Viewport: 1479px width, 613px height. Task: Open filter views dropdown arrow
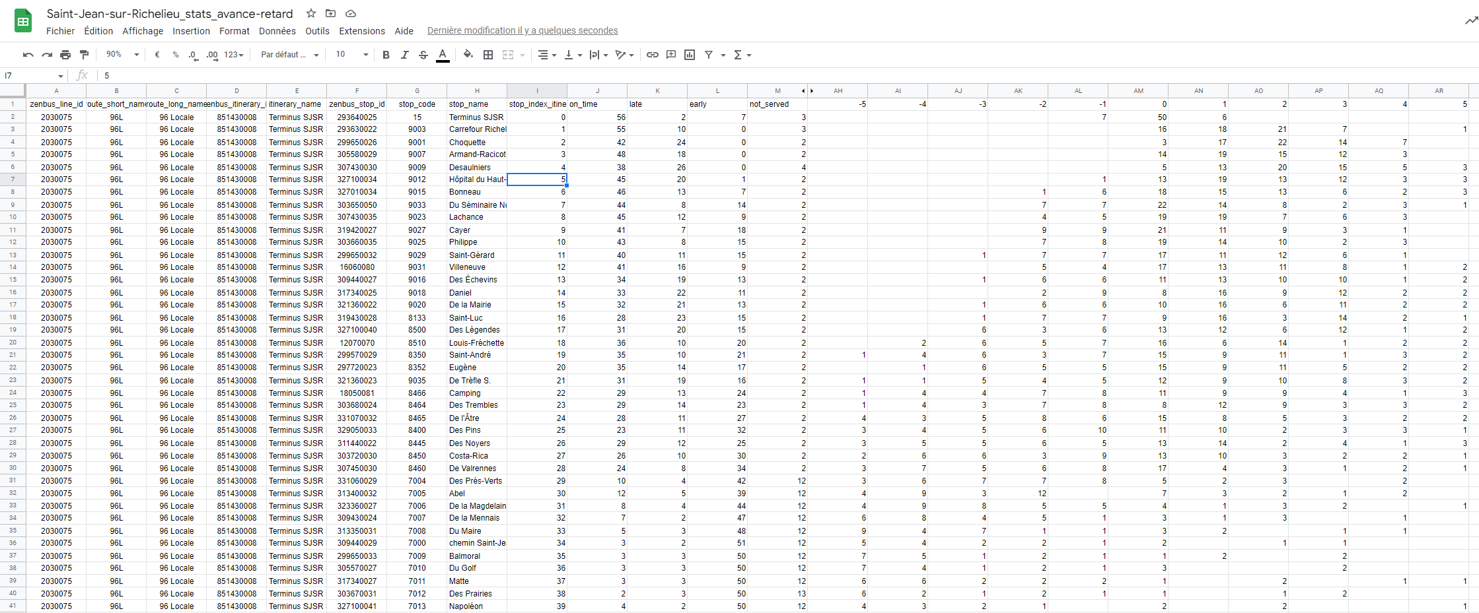click(x=723, y=55)
